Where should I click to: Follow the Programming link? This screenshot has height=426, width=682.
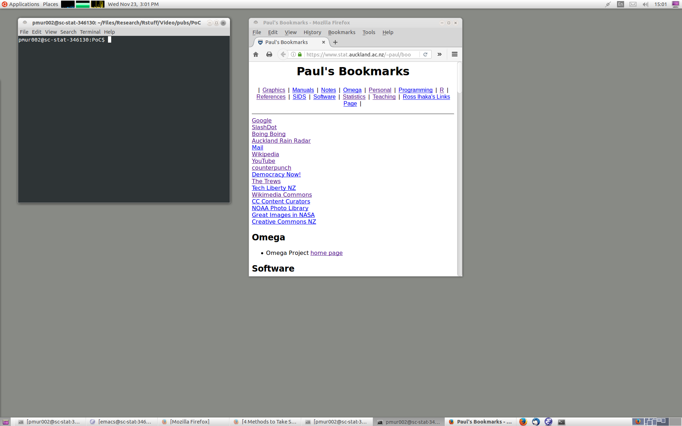pos(415,90)
